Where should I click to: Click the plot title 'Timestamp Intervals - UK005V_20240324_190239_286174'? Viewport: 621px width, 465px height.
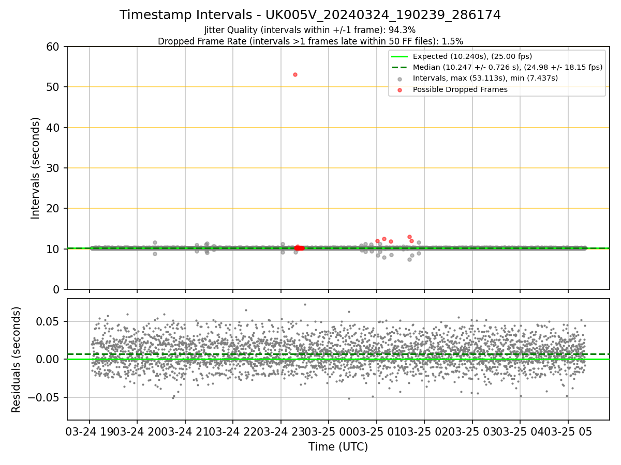(310, 15)
